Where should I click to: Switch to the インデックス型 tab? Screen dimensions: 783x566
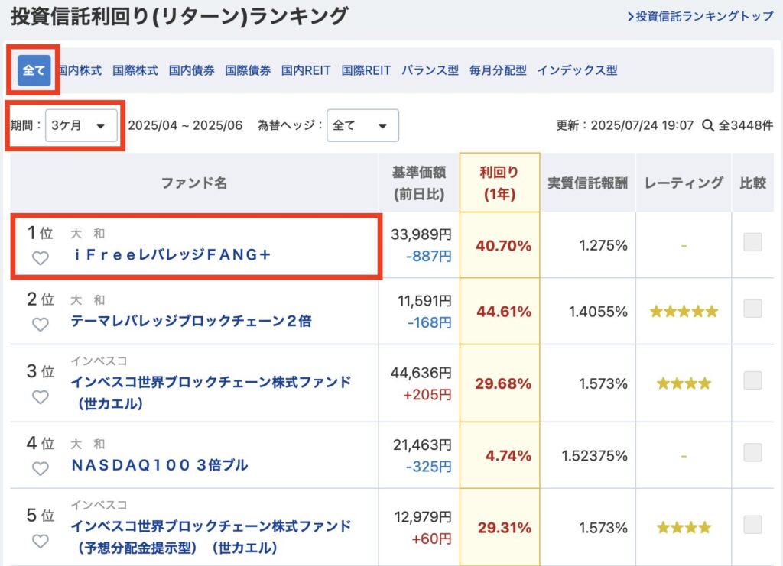tap(577, 70)
